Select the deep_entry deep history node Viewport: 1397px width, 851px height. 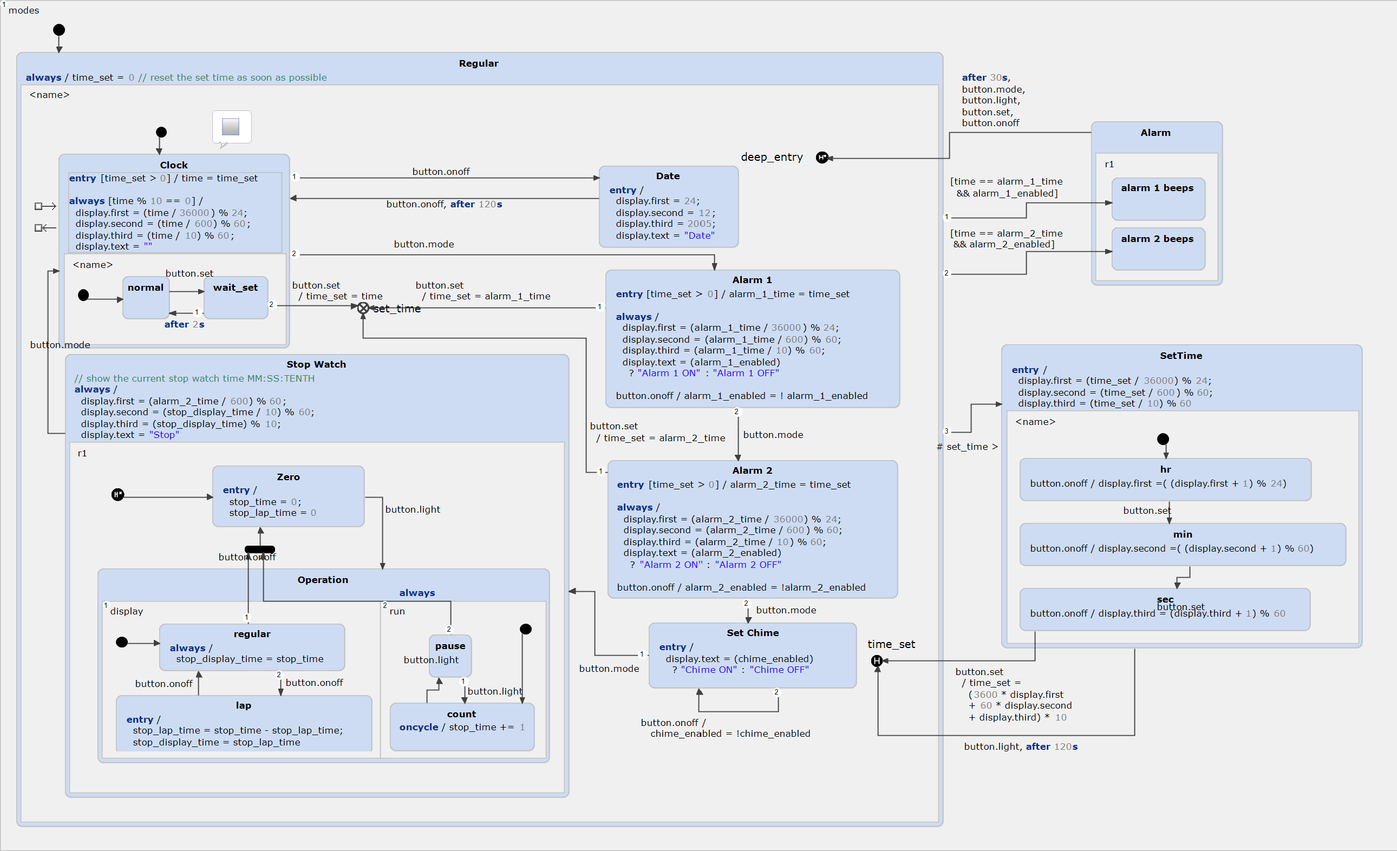coord(821,158)
